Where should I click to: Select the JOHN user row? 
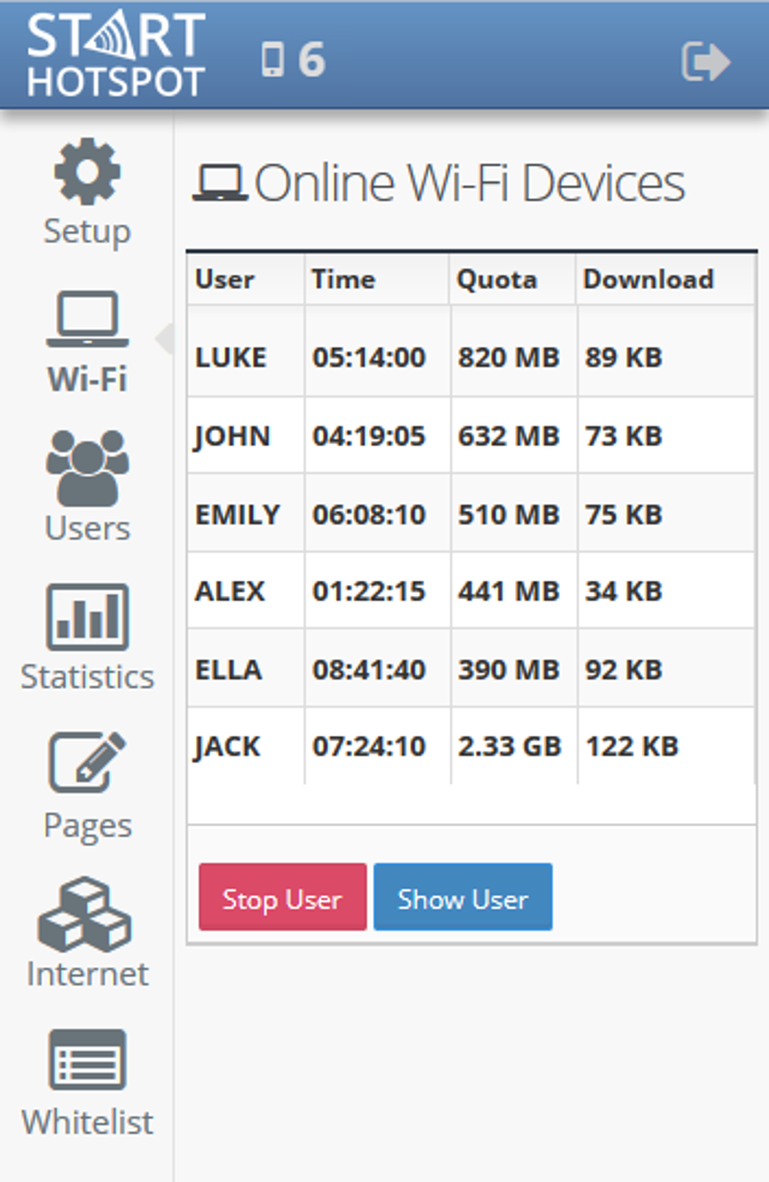coord(470,436)
